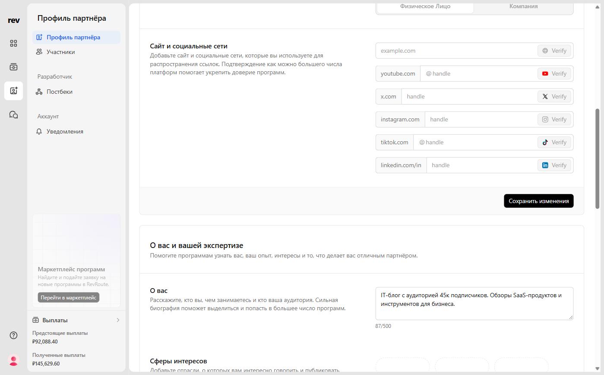Open Участники in sidebar
604x375 pixels.
(76, 52)
